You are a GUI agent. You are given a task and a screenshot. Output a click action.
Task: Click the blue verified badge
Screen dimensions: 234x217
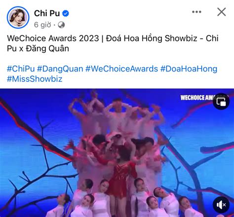point(66,13)
